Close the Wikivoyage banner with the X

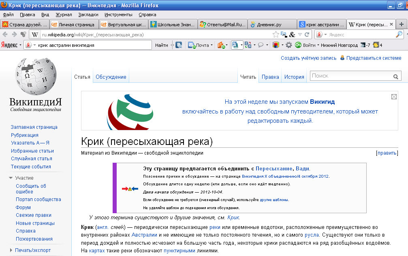click(394, 97)
